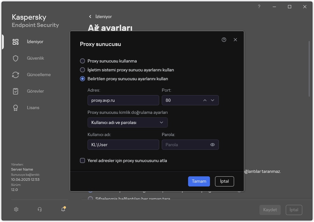Select the Lisans license icon
314x222 pixels.
point(16,108)
